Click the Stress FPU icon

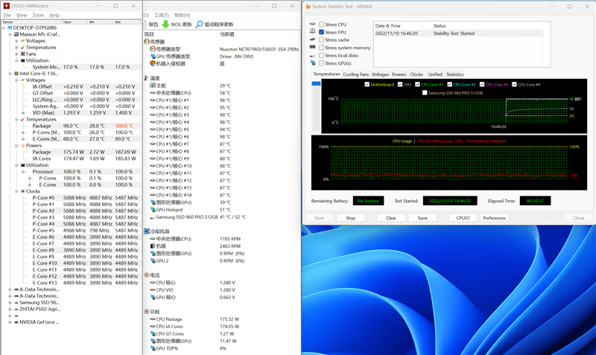click(x=312, y=31)
